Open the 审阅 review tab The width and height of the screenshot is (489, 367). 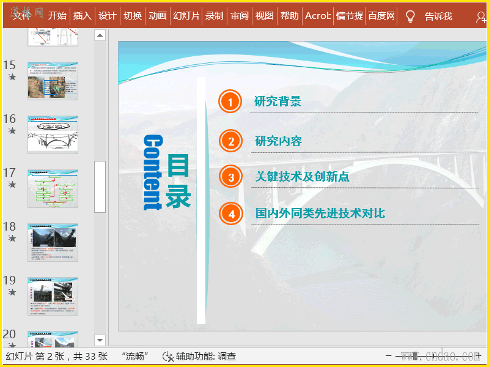pyautogui.click(x=239, y=16)
